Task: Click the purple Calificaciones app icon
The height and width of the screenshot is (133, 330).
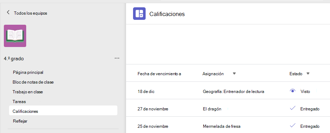Action: [139, 14]
